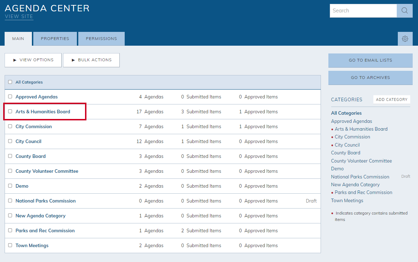Switch to the Main tab
Image resolution: width=418 pixels, height=262 pixels.
pos(18,39)
